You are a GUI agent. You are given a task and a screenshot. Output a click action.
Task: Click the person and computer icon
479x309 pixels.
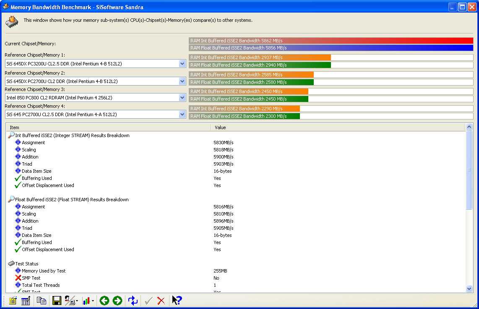pos(70,301)
